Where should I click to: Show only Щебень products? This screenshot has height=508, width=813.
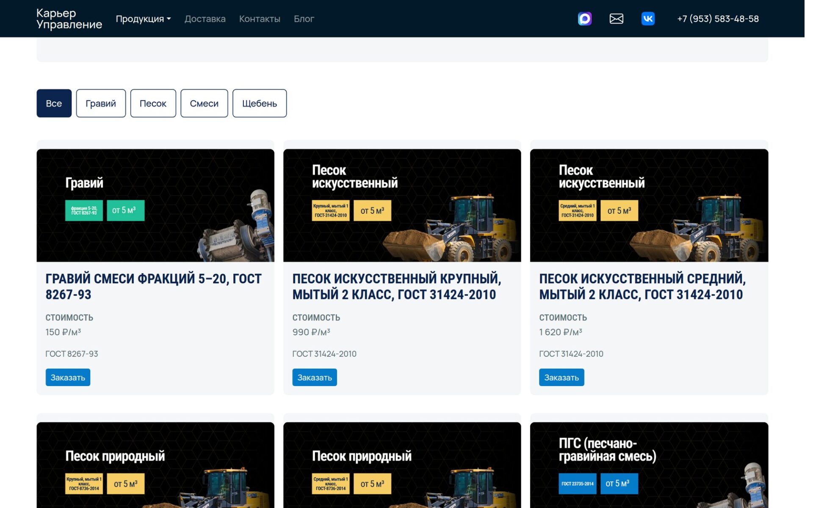(x=260, y=103)
